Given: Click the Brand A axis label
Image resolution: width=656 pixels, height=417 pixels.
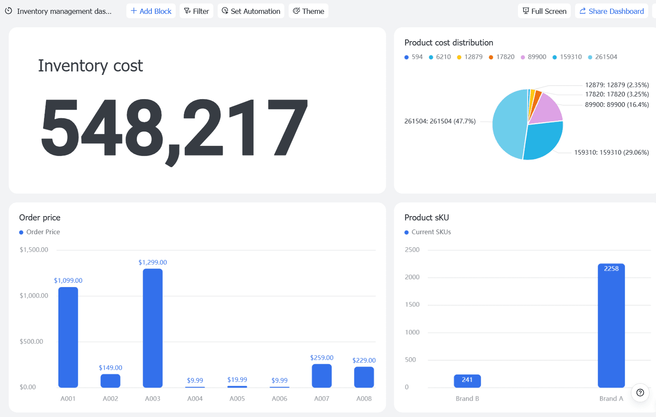Looking at the screenshot, I should pyautogui.click(x=611, y=398).
